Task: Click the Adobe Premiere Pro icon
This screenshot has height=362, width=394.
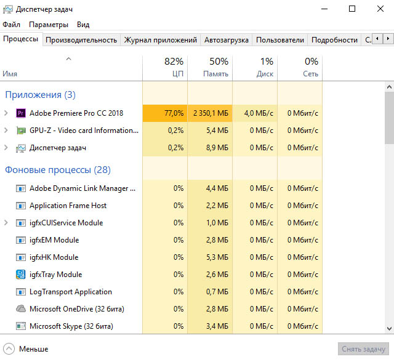Action: (21, 113)
